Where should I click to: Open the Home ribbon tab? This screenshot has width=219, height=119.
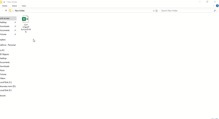point(5,6)
